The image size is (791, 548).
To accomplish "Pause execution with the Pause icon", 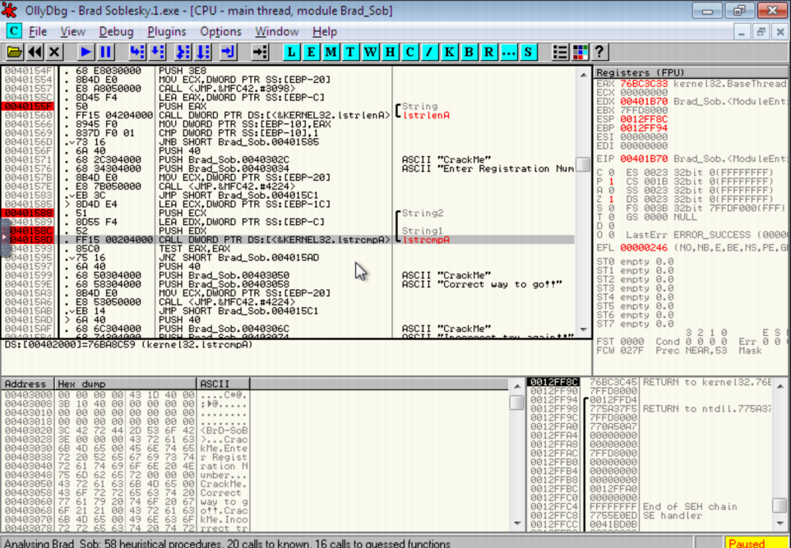I will tap(105, 52).
